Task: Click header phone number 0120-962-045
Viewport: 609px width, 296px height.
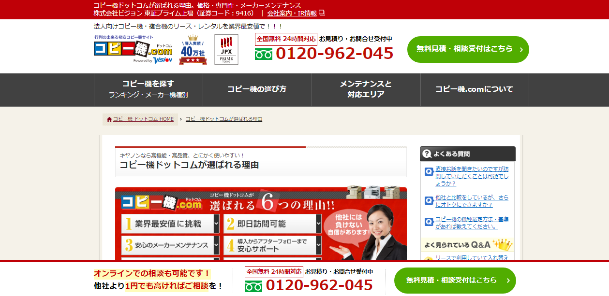Action: [335, 54]
